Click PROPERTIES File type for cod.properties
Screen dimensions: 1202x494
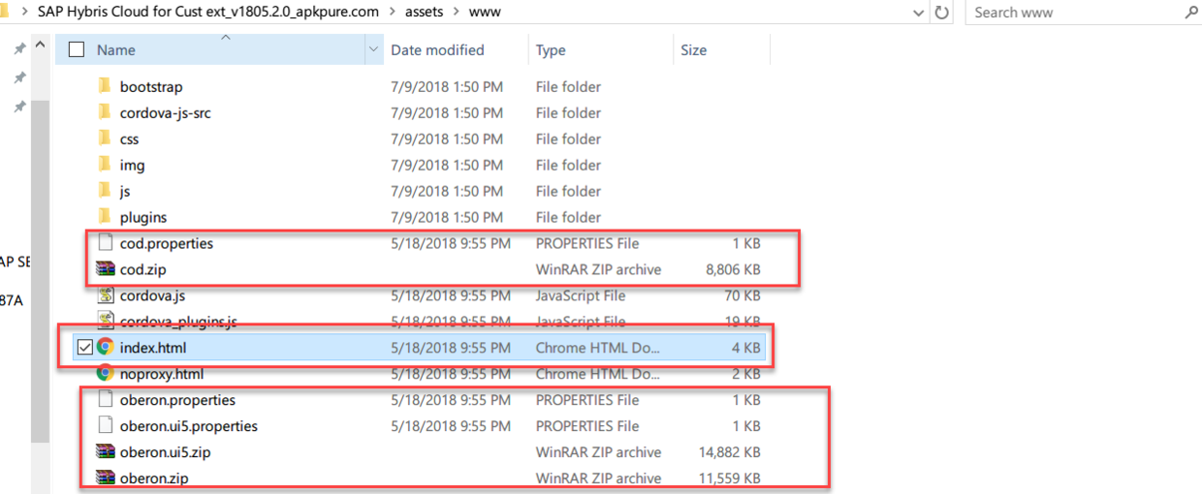pyautogui.click(x=587, y=243)
